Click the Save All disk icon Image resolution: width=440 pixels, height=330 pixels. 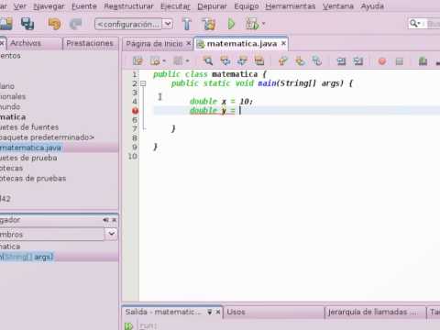(x=27, y=24)
